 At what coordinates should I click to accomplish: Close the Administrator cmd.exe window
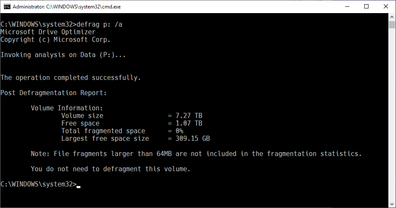386,6
